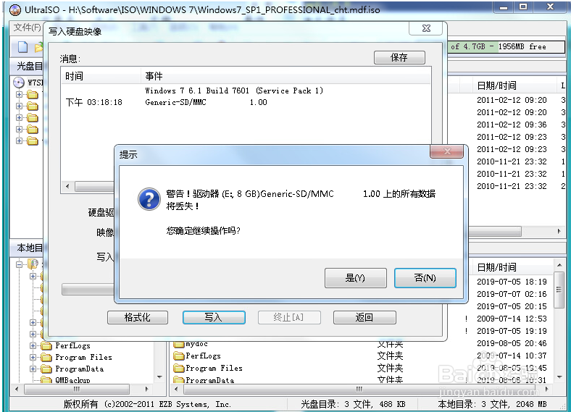Expand the first folder under disc root
The width and height of the screenshot is (571, 412).
[x=19, y=95]
